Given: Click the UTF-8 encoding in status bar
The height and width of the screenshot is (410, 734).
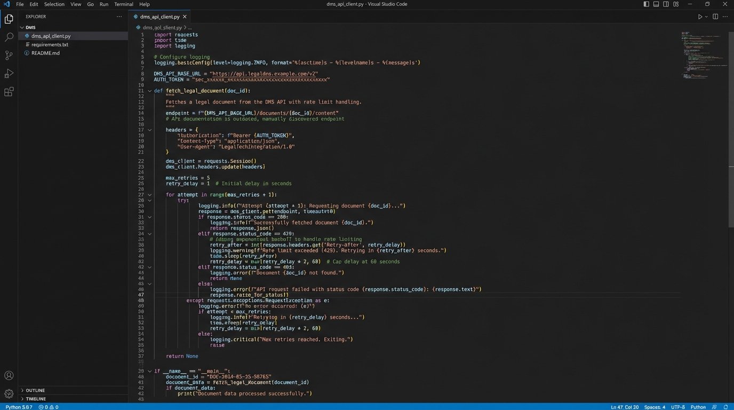Looking at the screenshot, I should tap(677, 407).
